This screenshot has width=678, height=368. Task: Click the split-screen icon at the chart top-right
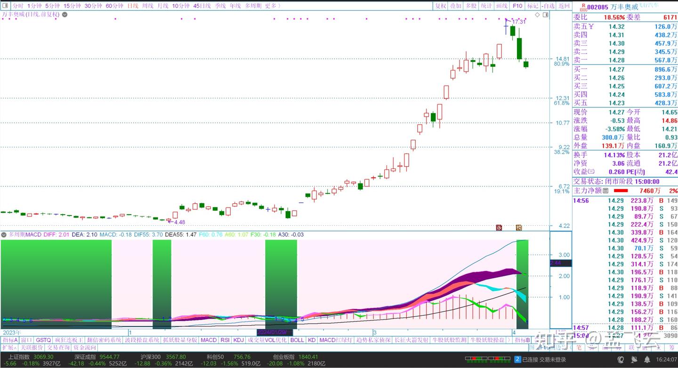click(546, 15)
